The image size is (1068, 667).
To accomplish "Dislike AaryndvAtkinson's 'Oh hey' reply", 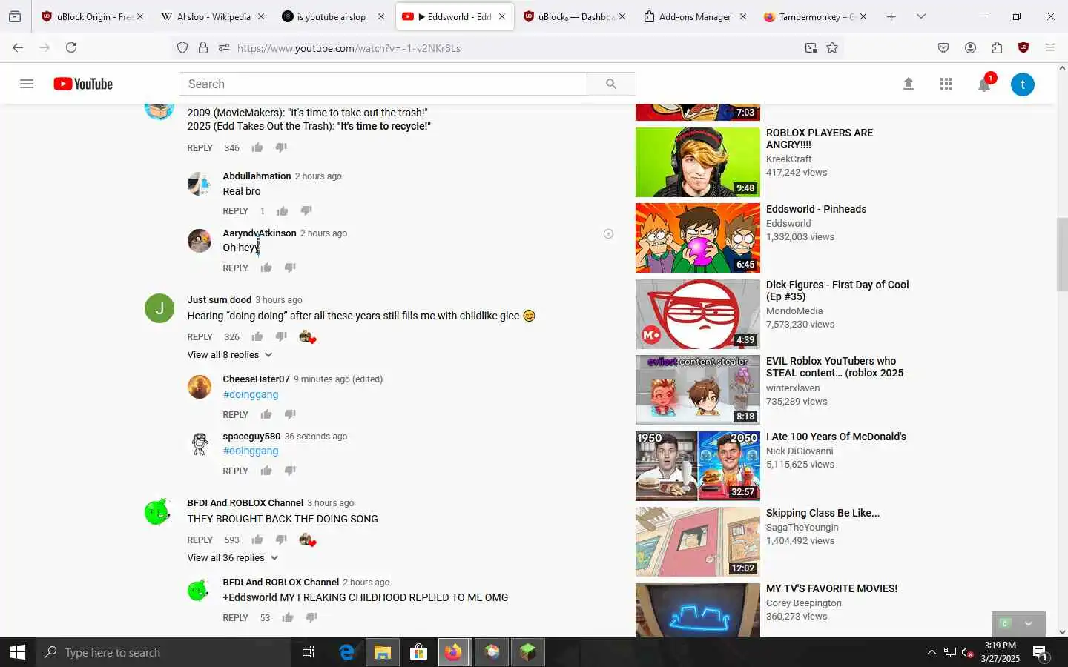I will click(x=290, y=268).
